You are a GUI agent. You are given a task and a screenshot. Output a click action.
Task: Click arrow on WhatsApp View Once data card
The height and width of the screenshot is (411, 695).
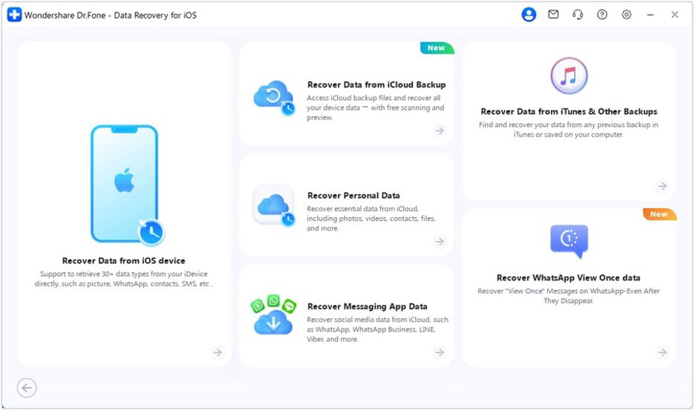tap(662, 352)
